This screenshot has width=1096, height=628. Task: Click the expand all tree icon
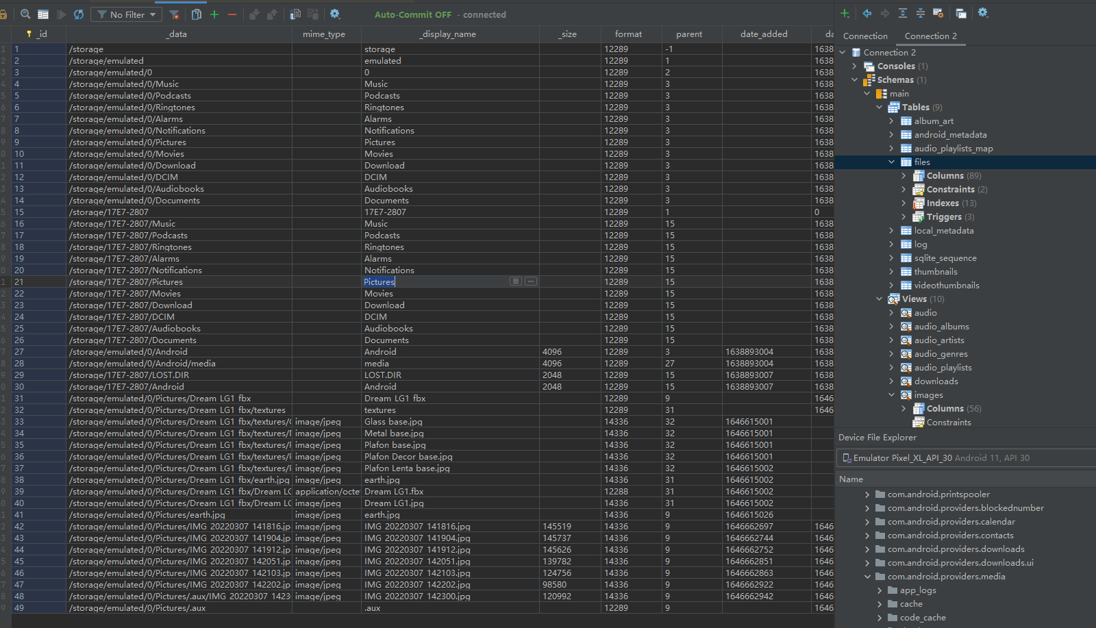click(903, 13)
